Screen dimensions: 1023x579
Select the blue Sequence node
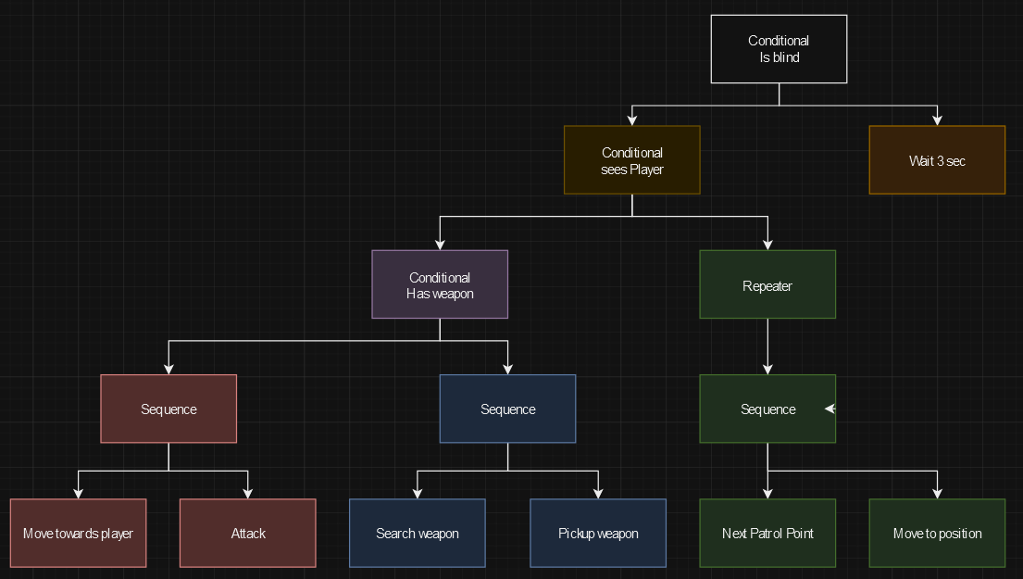pos(507,409)
